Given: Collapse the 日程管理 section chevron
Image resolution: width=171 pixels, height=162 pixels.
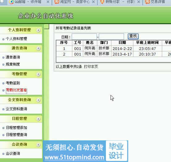Looking at the screenshot, I should (38, 119).
